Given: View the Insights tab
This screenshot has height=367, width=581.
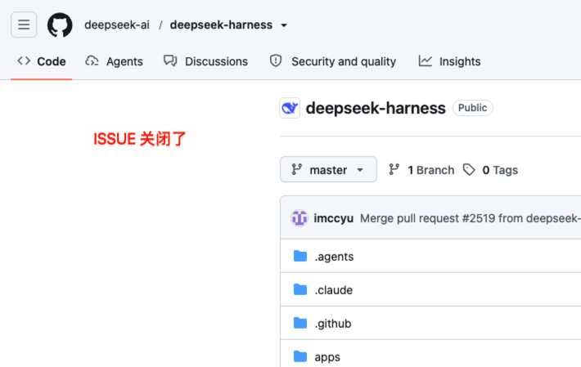Looking at the screenshot, I should tap(449, 61).
